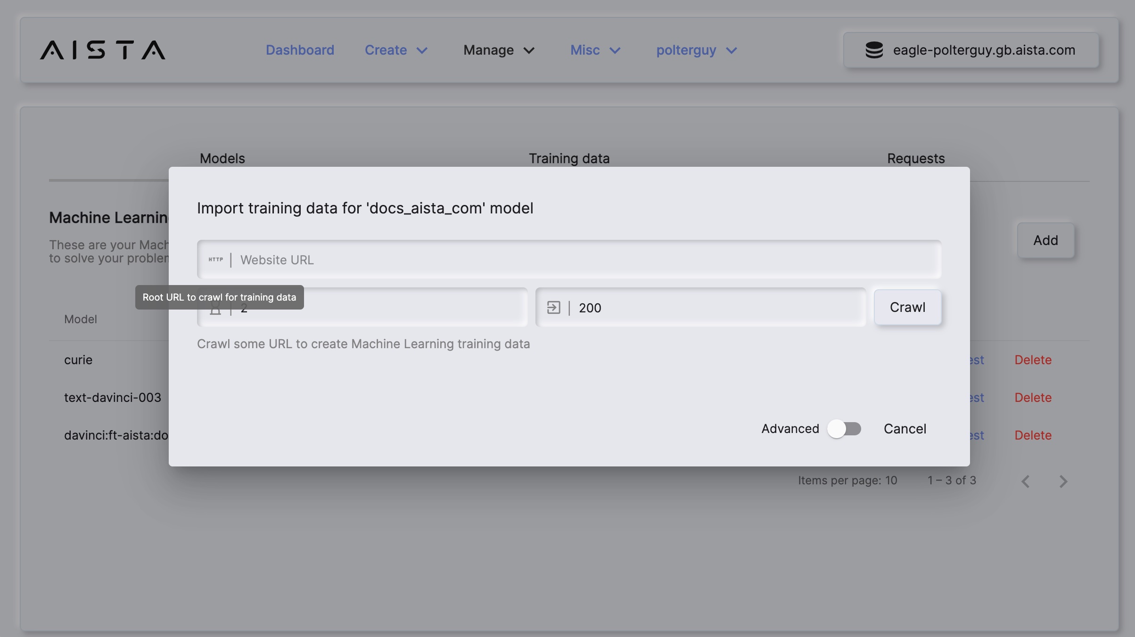
Task: Open the Dashboard link
Action: click(x=300, y=50)
